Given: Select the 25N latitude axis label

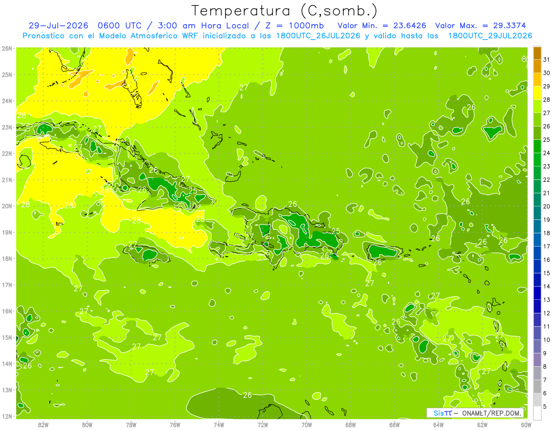Looking at the screenshot, I should (x=7, y=75).
